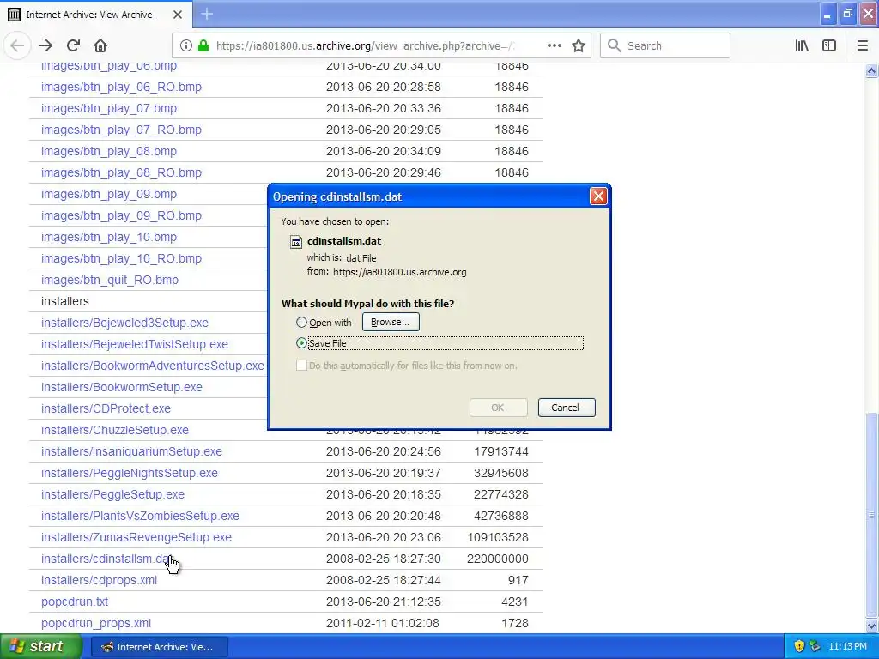
Task: Click the Browse... button
Action: pyautogui.click(x=391, y=323)
